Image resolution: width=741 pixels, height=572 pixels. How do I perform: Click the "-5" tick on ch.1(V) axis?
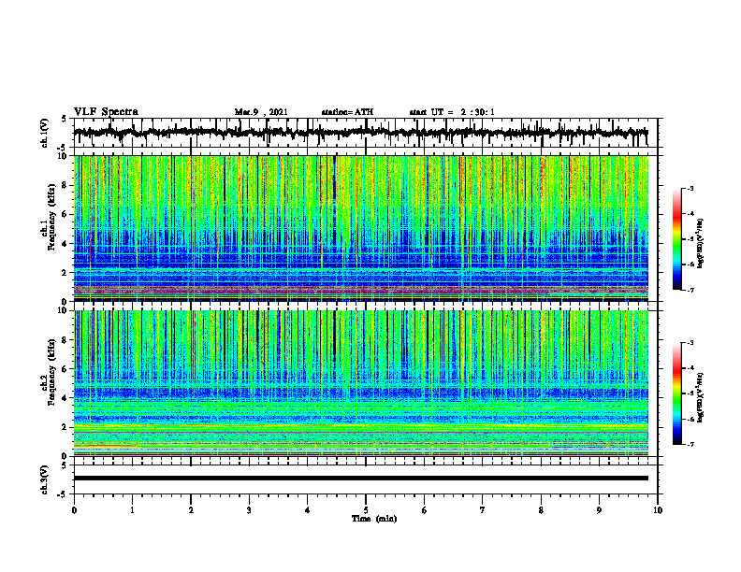coord(63,148)
